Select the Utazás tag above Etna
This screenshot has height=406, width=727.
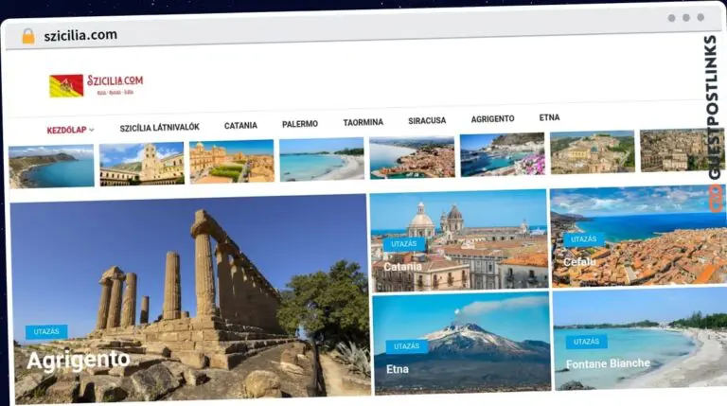click(407, 346)
